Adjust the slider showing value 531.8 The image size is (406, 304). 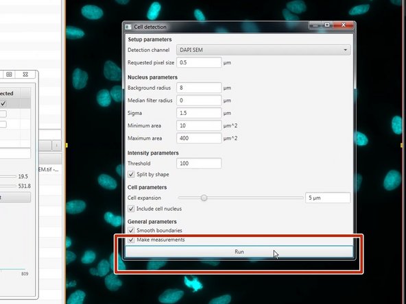click(8, 186)
